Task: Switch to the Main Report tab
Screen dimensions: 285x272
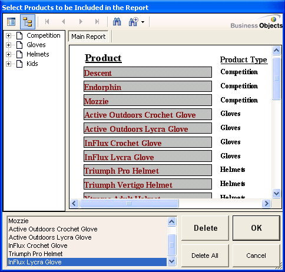Action: [x=88, y=37]
